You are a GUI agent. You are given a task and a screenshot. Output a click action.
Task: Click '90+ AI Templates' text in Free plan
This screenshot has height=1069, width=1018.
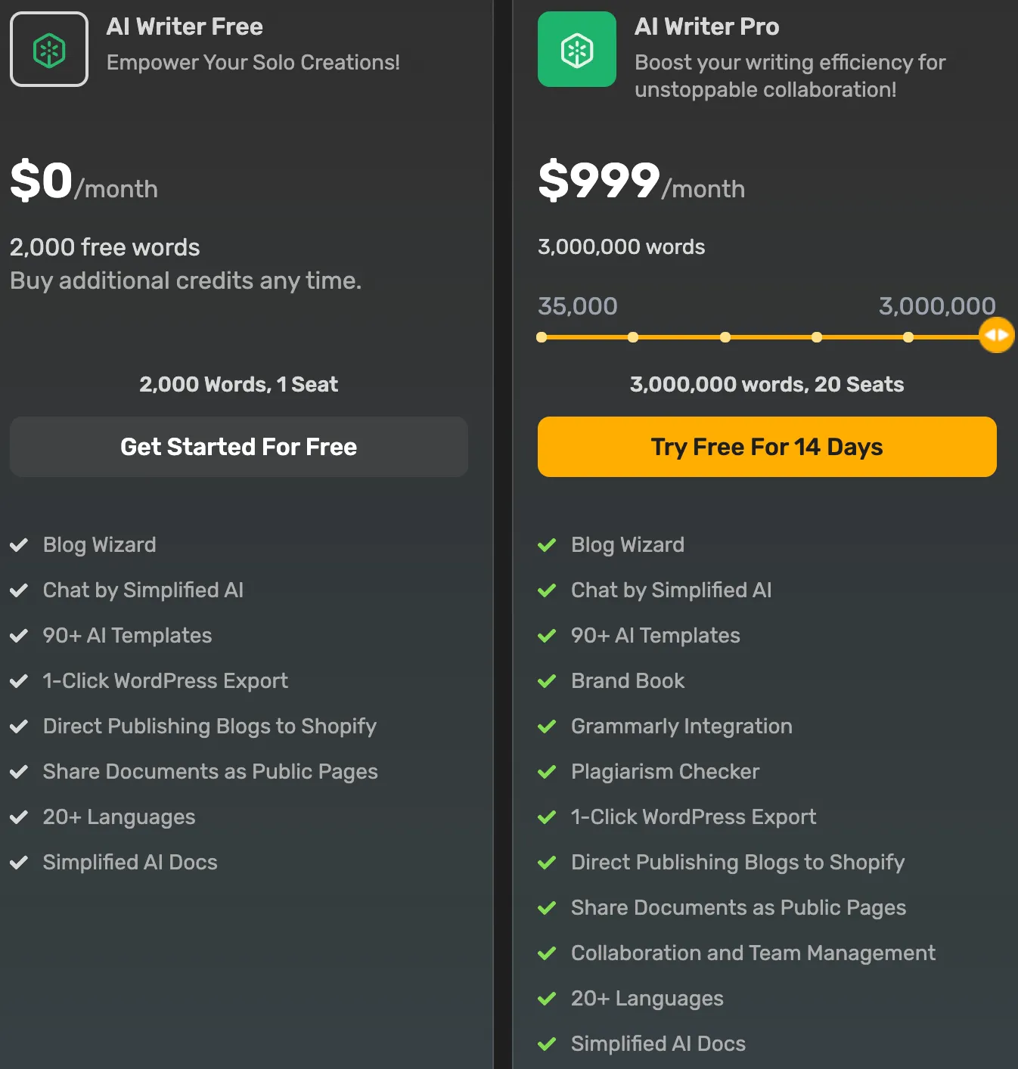128,635
